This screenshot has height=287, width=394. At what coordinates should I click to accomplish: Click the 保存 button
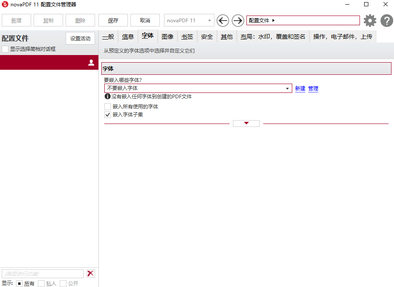click(112, 20)
